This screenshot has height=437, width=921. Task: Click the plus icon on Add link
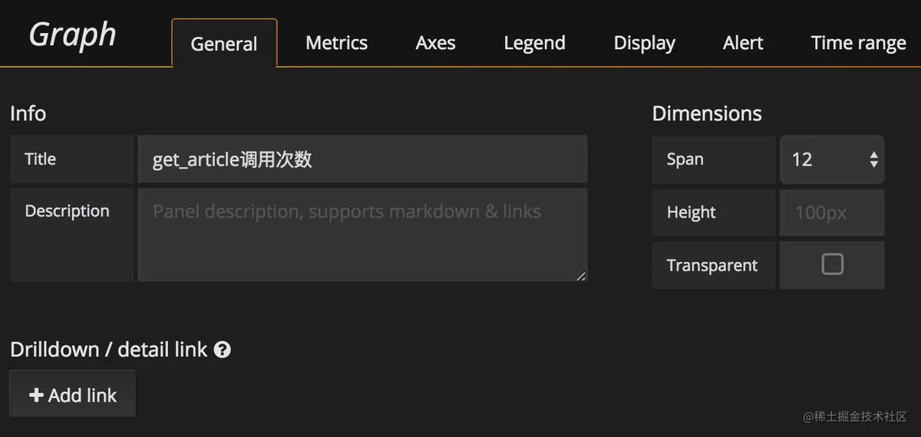click(x=36, y=395)
